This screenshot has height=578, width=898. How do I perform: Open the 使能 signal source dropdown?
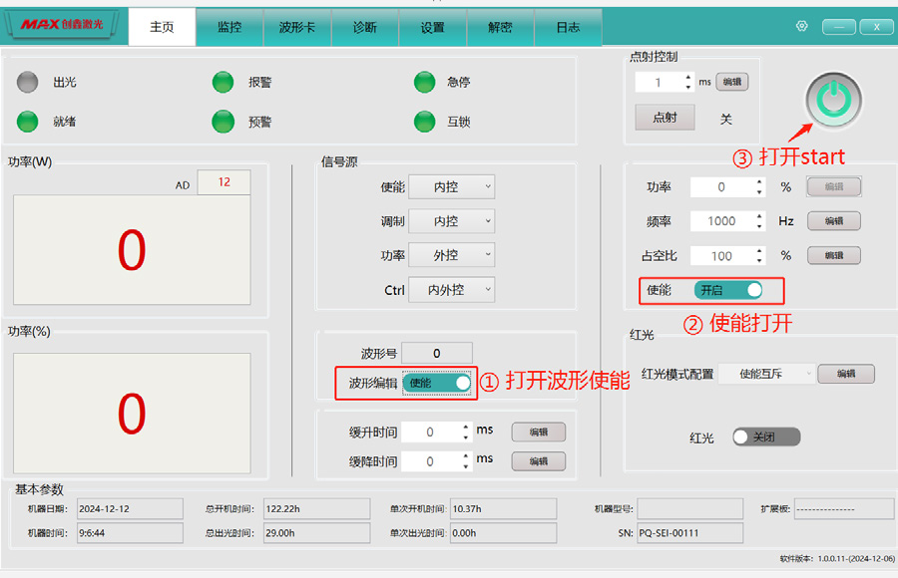[451, 187]
